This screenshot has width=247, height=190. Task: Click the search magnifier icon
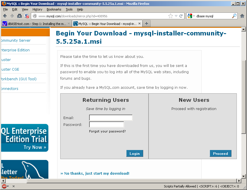click(x=234, y=16)
